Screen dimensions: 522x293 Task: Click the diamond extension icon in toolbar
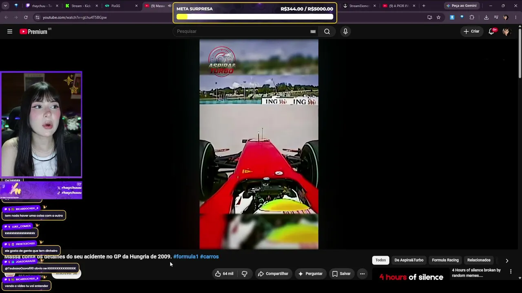[462, 17]
